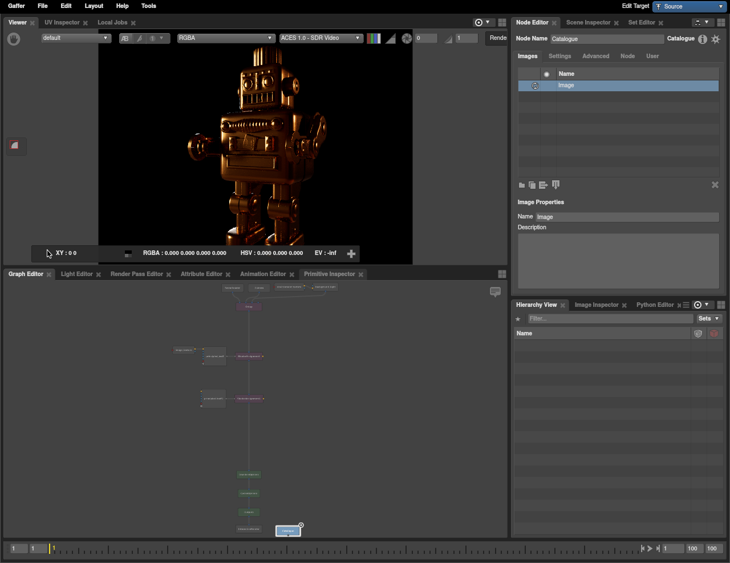Open the Edit Target Source dropdown
The width and height of the screenshot is (730, 563).
pos(690,7)
